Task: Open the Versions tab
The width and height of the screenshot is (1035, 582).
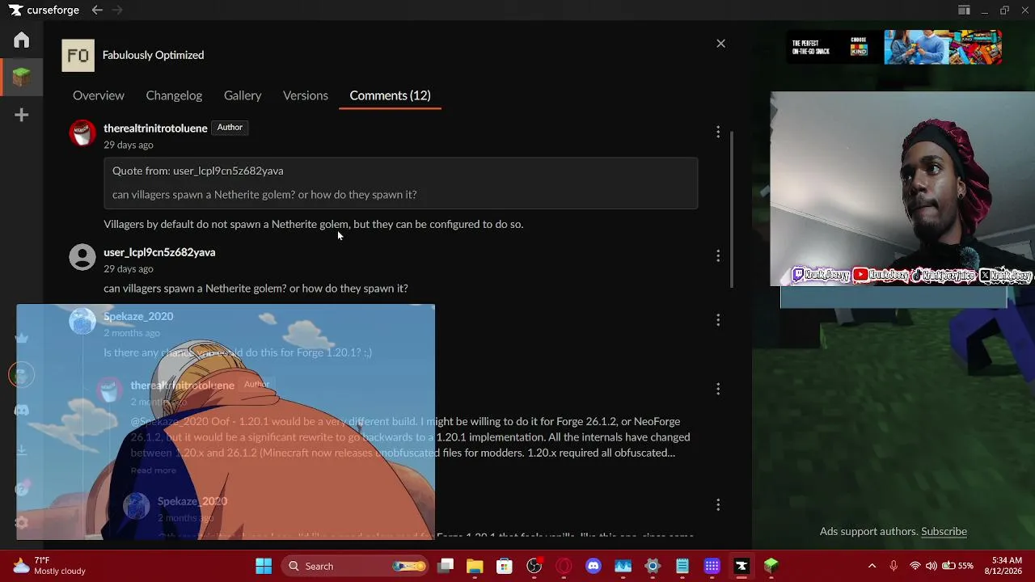Action: coord(306,95)
